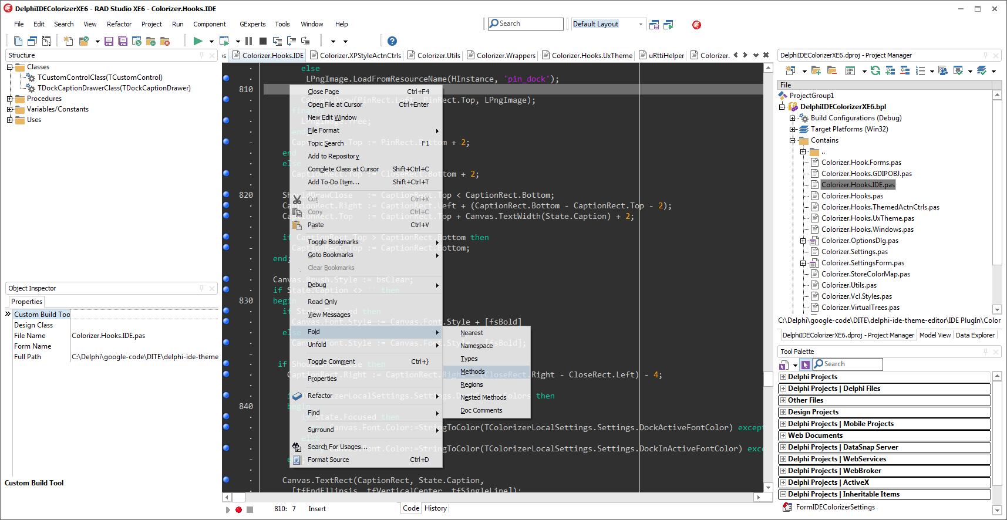Image resolution: width=1007 pixels, height=520 pixels.
Task: Click the Refresh icon in Project Manager
Action: point(875,71)
